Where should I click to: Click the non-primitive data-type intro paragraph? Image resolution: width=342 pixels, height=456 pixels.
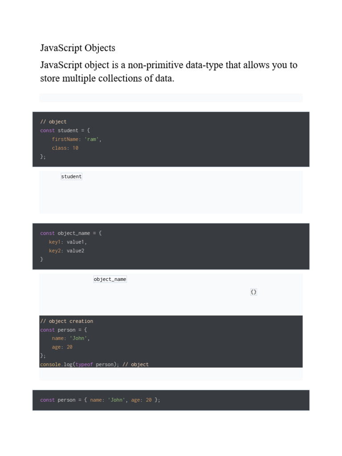click(168, 72)
